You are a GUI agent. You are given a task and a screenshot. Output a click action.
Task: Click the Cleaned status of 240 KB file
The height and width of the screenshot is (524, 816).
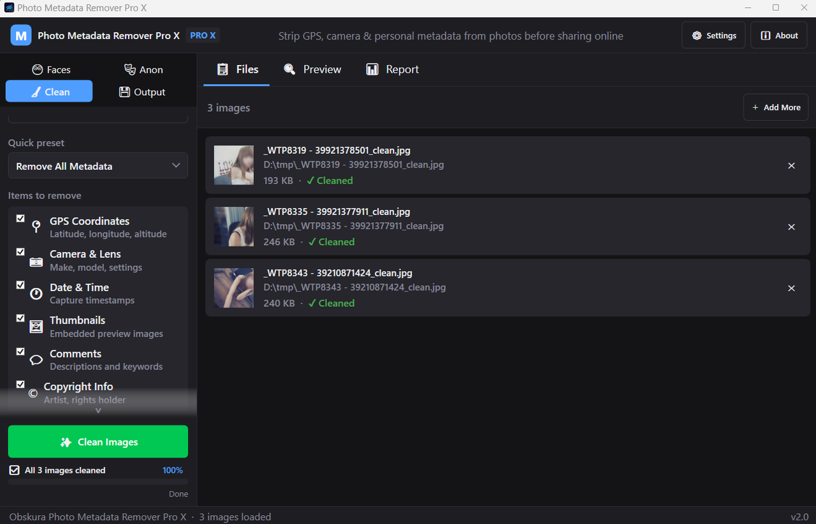click(331, 303)
